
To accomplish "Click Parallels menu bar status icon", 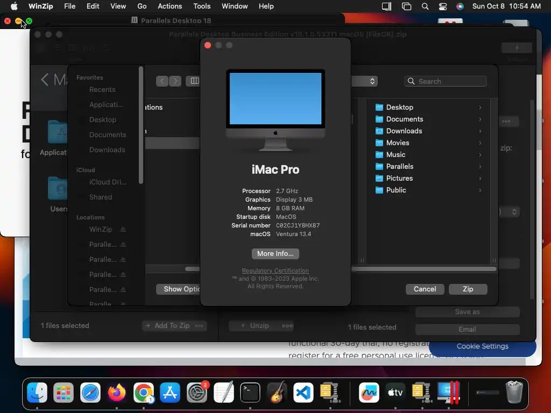I will [387, 6].
